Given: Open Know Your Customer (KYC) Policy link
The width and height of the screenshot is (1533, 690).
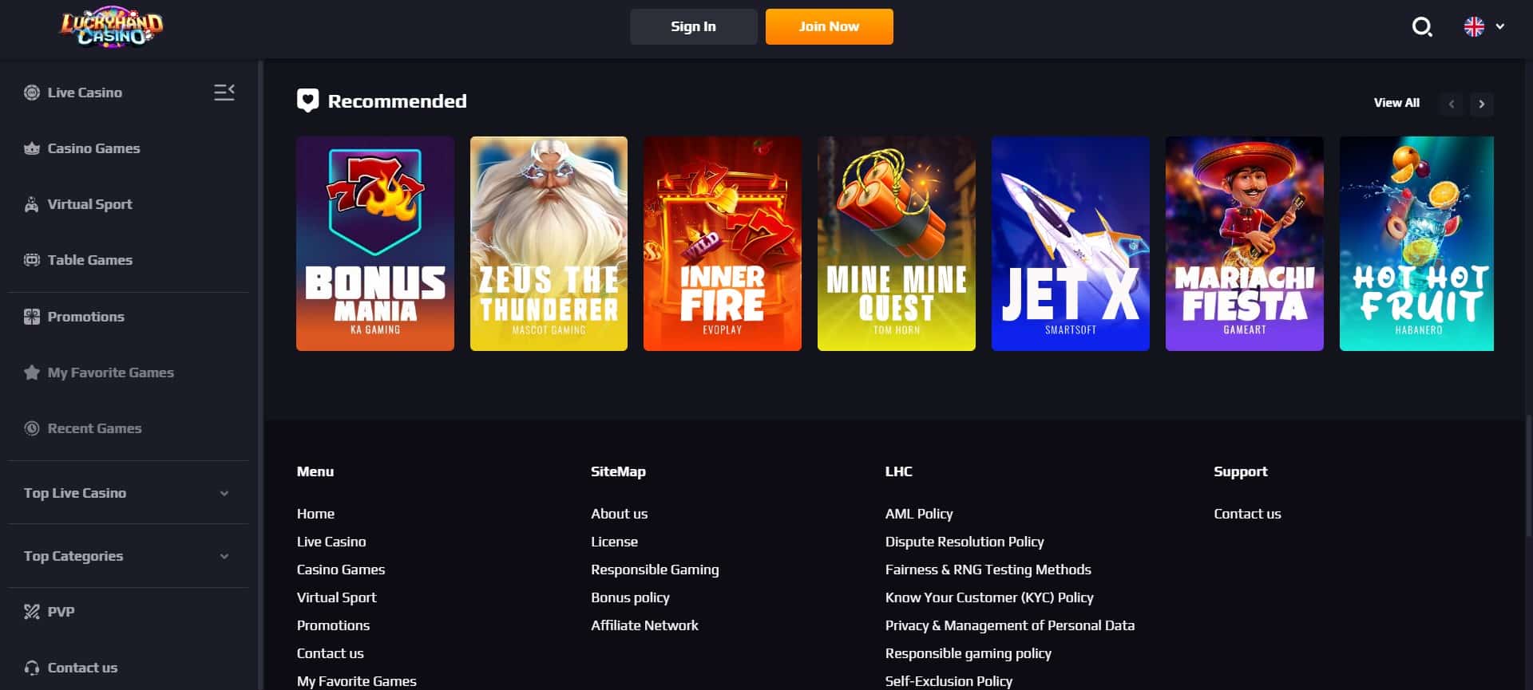Looking at the screenshot, I should [988, 597].
